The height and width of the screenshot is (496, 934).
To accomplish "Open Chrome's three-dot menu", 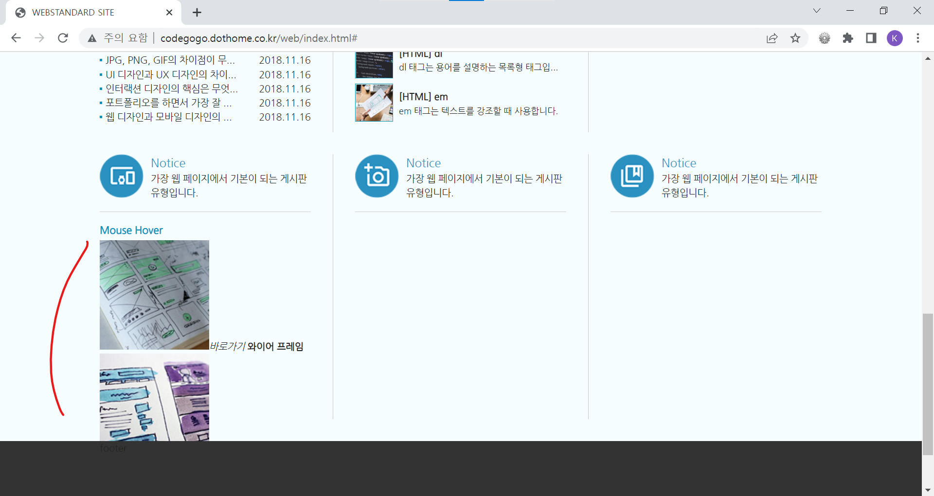I will pos(918,38).
